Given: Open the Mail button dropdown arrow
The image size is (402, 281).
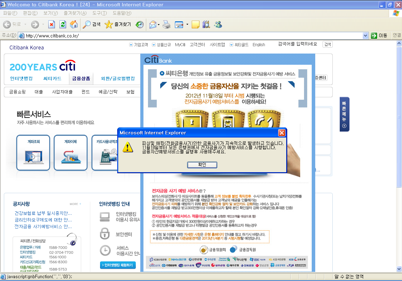Looking at the screenshot, I should tap(159, 24).
